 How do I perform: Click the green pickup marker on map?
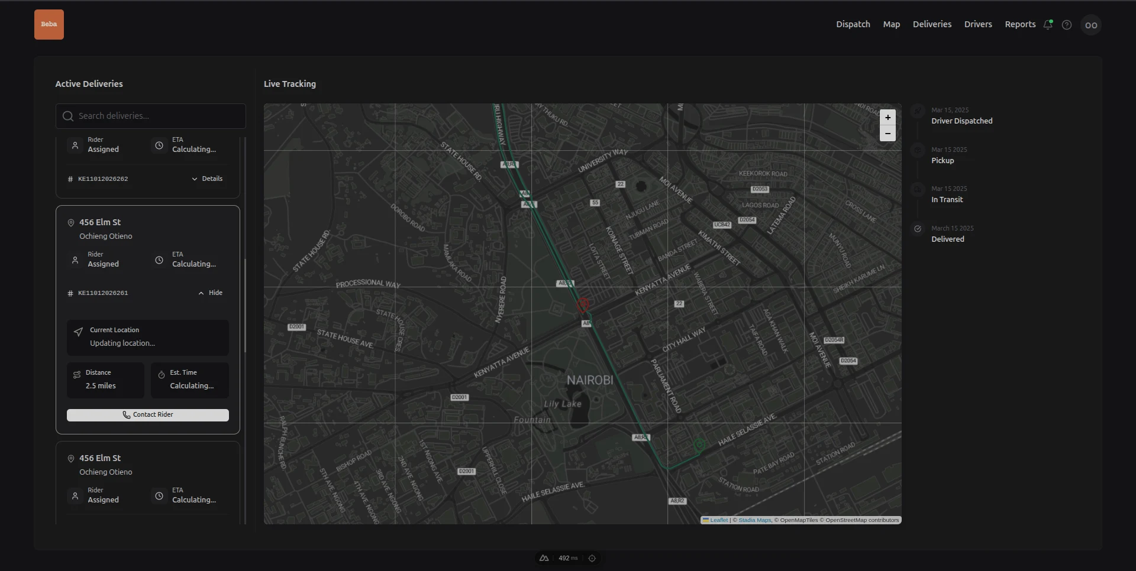[x=699, y=445]
